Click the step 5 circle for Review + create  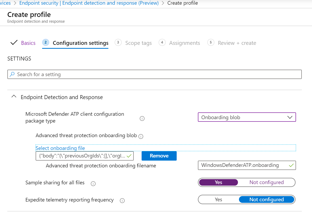[211, 42]
